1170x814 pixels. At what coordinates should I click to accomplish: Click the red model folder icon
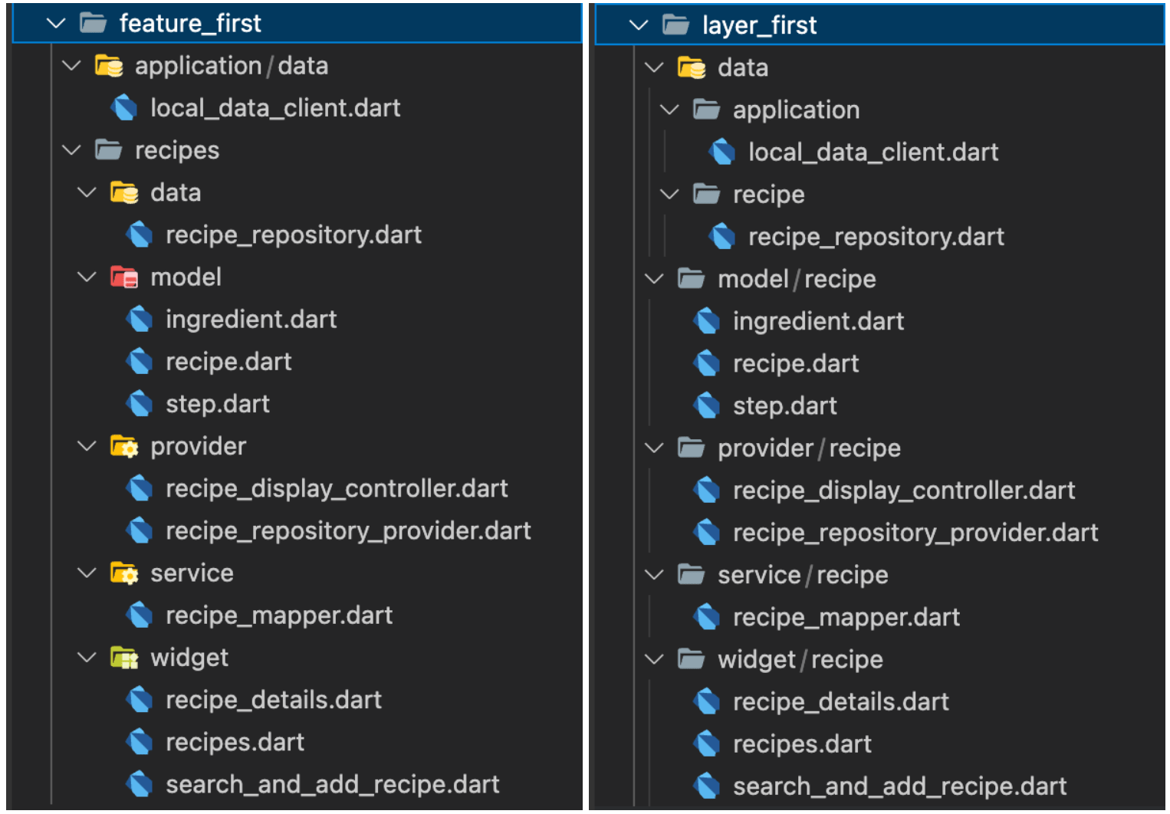pos(125,277)
